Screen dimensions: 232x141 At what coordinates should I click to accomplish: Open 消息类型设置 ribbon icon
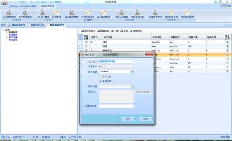137,14
